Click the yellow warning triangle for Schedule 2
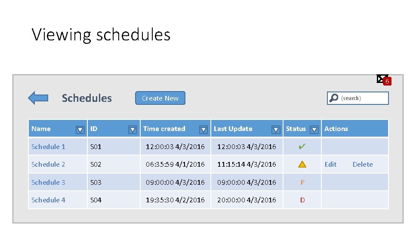The height and width of the screenshot is (232, 413). tap(302, 164)
